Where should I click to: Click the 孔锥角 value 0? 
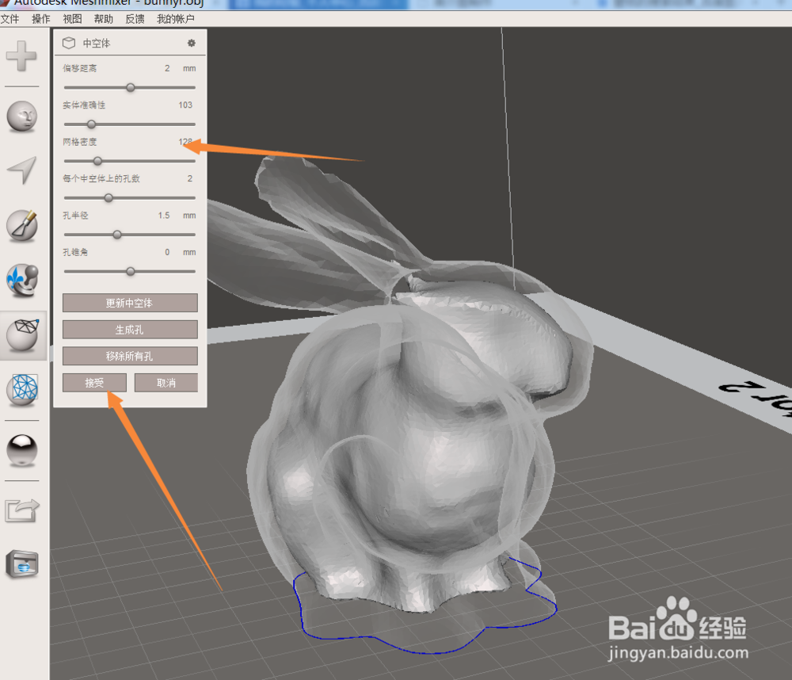[x=167, y=252]
